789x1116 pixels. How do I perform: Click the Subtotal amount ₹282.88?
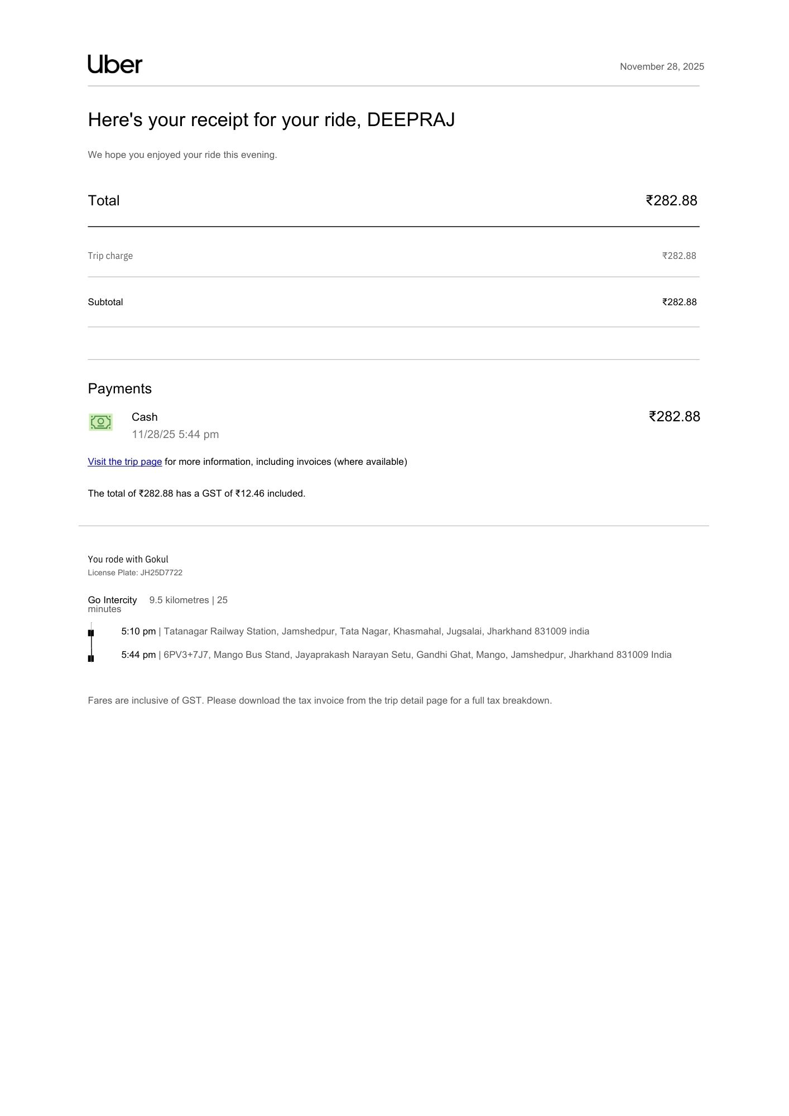tap(679, 302)
